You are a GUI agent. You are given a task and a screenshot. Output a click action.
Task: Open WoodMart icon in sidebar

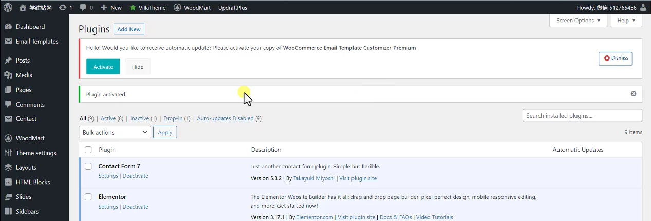[8, 138]
